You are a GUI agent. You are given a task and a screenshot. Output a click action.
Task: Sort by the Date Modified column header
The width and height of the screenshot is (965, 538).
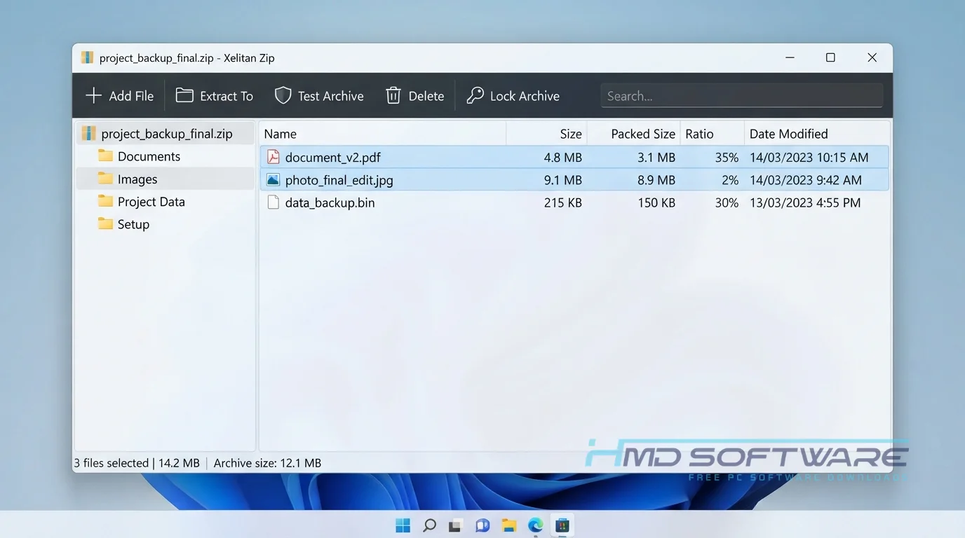tap(816, 134)
